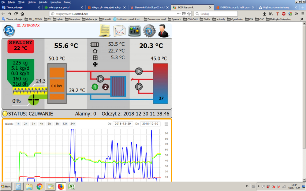Click the green fan blower icon
The image size is (306, 191).
[34, 100]
